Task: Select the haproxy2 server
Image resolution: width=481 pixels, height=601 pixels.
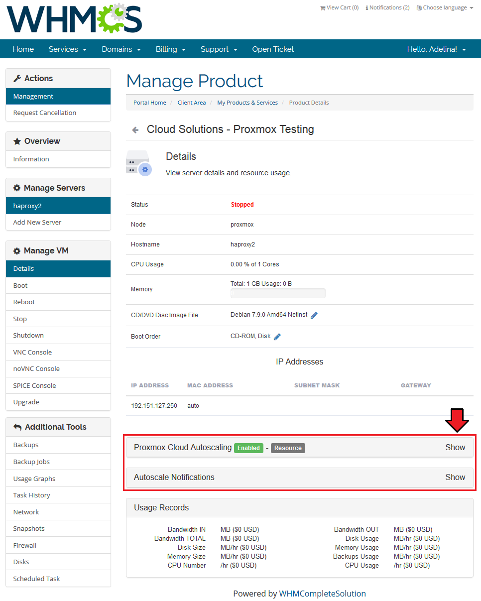Action: coord(58,206)
